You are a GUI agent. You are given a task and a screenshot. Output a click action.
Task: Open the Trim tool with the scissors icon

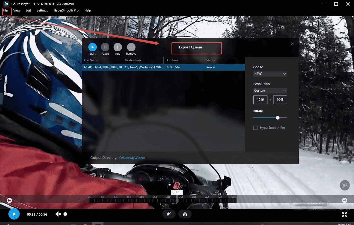[169, 214]
